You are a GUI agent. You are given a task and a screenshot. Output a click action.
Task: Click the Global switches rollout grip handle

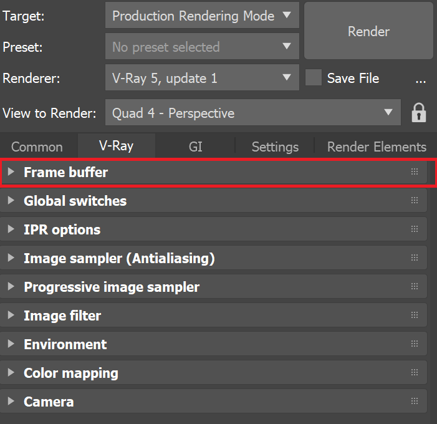point(415,201)
